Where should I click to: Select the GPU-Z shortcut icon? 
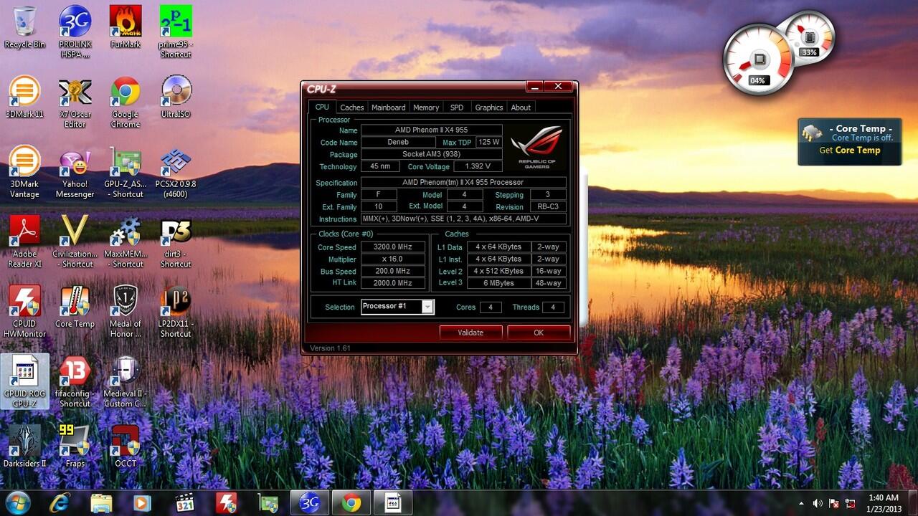pyautogui.click(x=125, y=171)
